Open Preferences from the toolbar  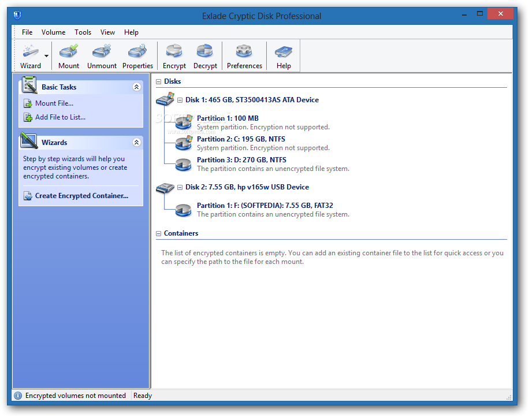(244, 56)
